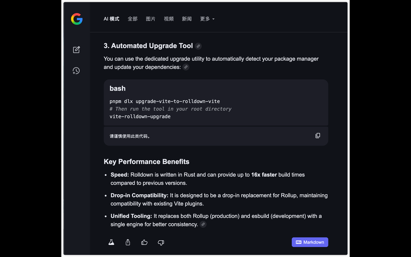
Task: Switch to the 图片 tab
Action: (151, 19)
